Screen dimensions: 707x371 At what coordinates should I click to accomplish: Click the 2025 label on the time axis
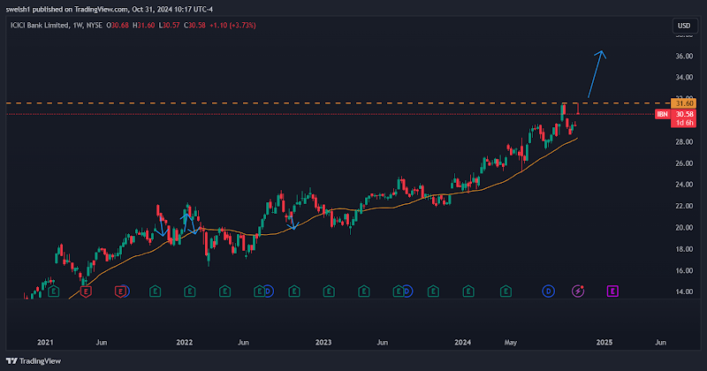(604, 342)
